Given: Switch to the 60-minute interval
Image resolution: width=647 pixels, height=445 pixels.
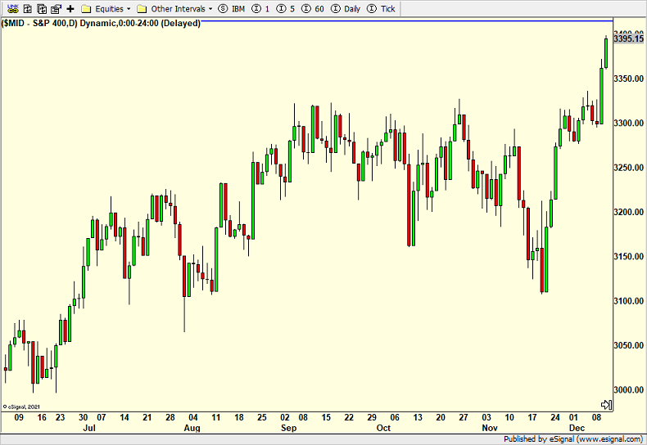Looking at the screenshot, I should click(x=313, y=8).
